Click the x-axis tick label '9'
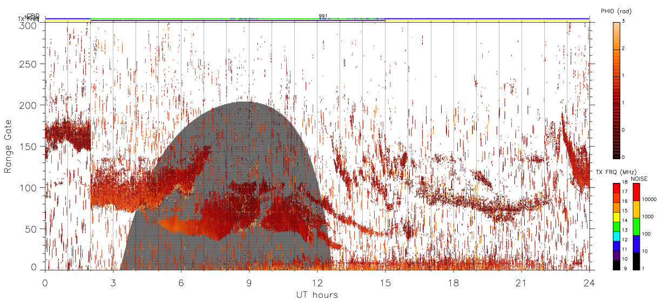This screenshot has width=663, height=306. click(x=249, y=282)
